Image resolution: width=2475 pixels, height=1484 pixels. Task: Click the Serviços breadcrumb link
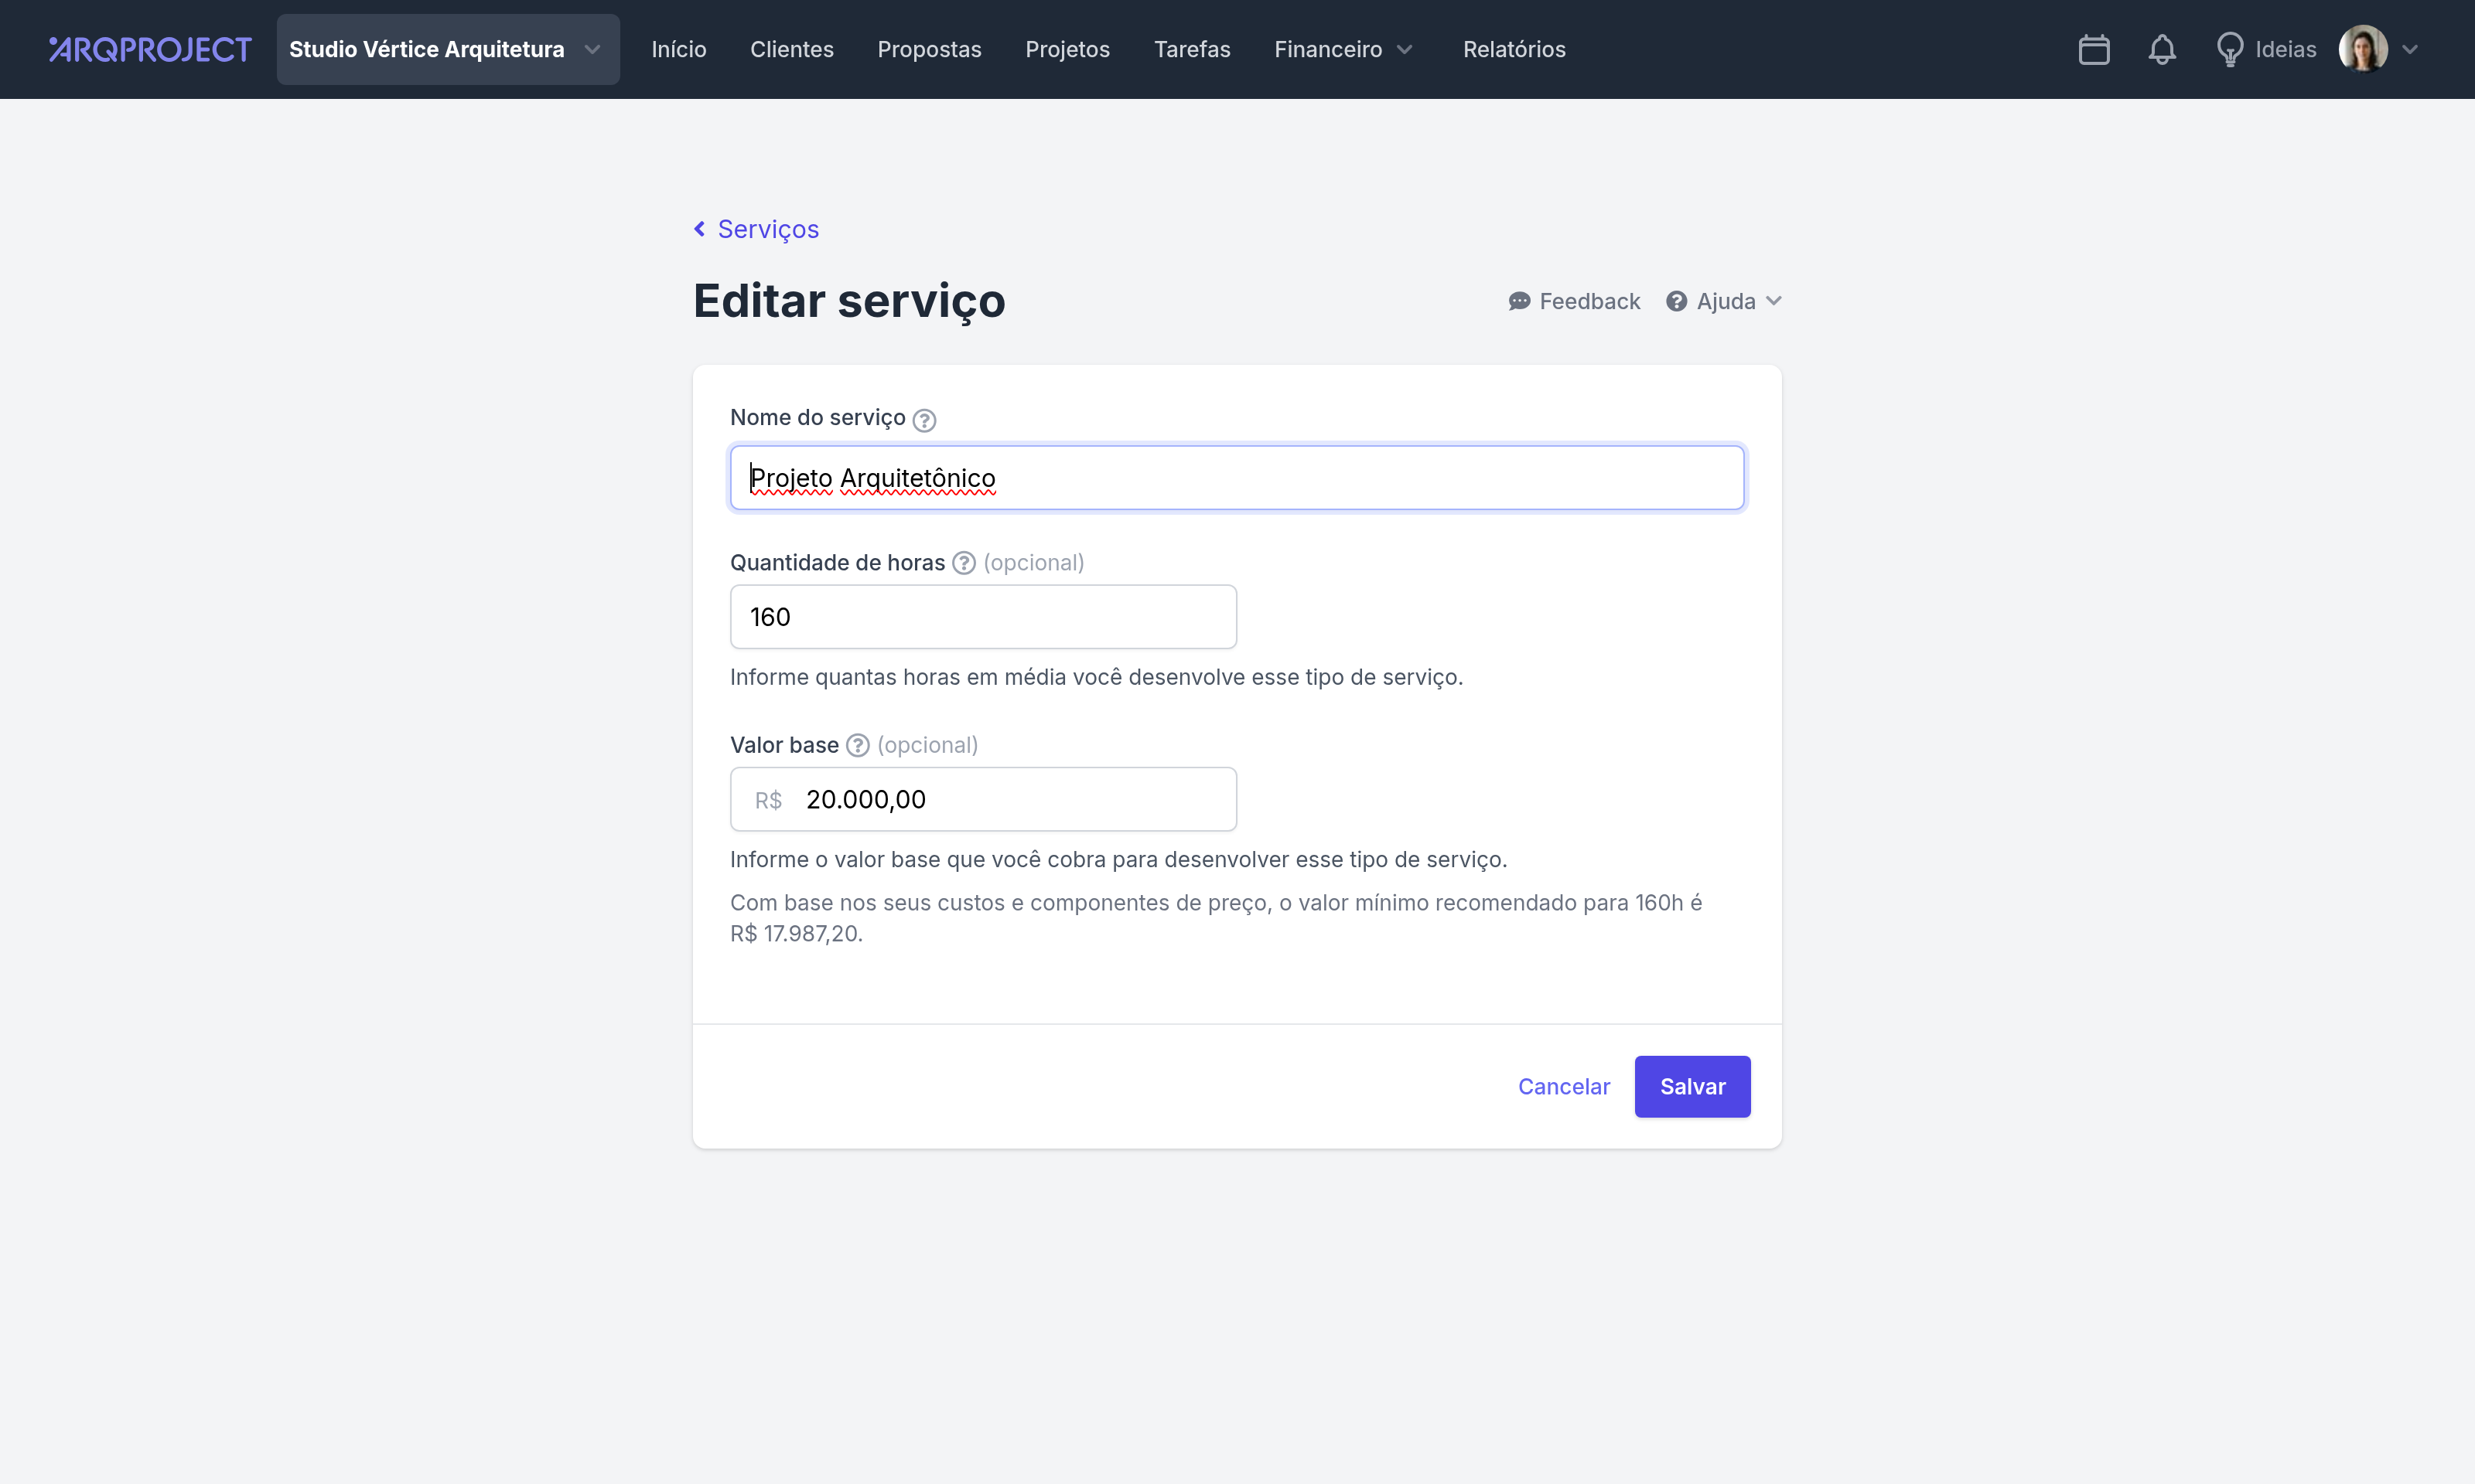click(x=767, y=229)
